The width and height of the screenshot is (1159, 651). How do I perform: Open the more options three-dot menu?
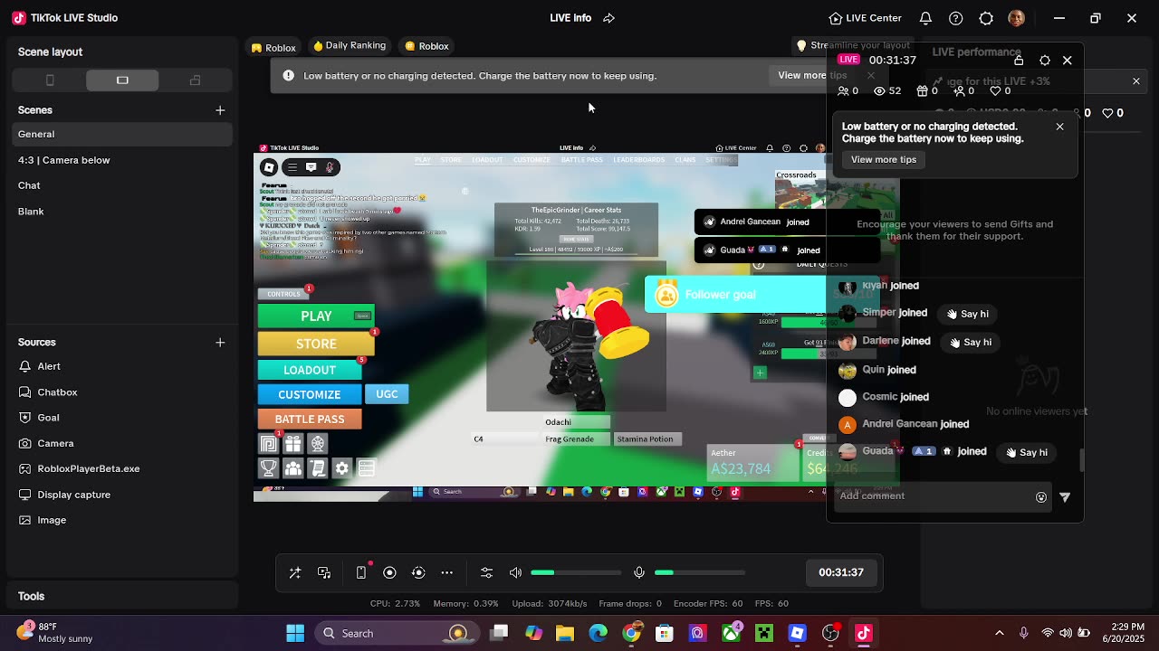click(x=447, y=572)
